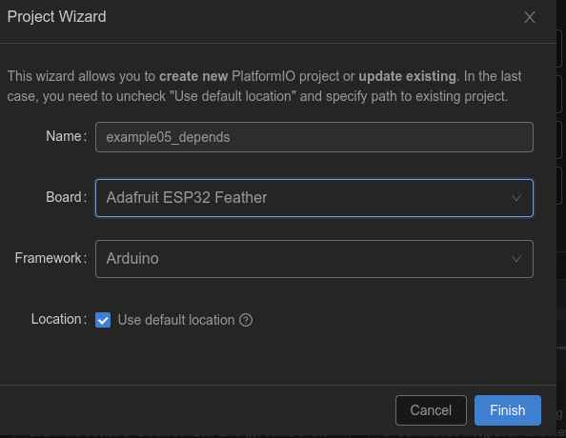Uncheck the Use default location checkbox
This screenshot has height=438, width=566.
103,320
